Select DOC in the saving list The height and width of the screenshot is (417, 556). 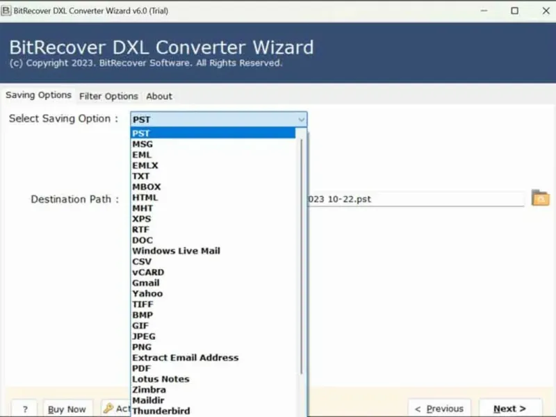pyautogui.click(x=213, y=240)
